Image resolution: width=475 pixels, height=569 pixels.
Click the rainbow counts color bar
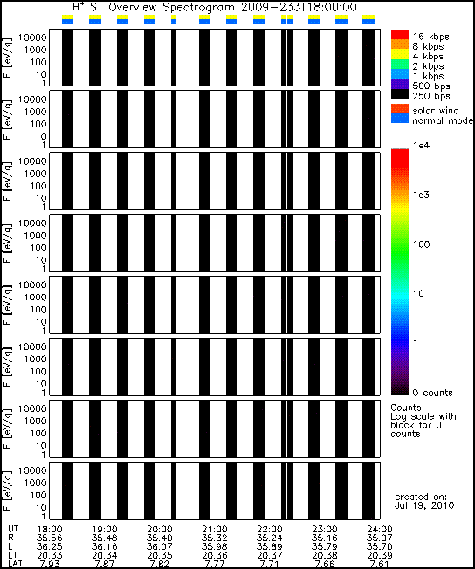click(400, 271)
